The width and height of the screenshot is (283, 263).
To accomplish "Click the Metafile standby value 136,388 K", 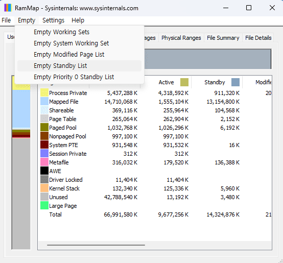I will coord(227,162).
